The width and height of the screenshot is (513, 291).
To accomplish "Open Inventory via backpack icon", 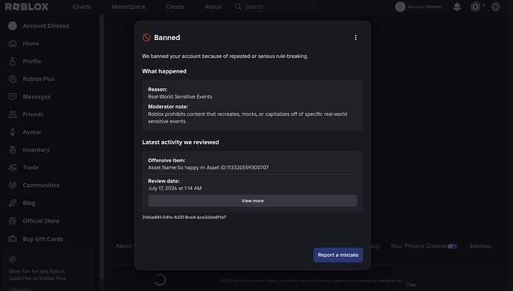I will click(x=13, y=149).
